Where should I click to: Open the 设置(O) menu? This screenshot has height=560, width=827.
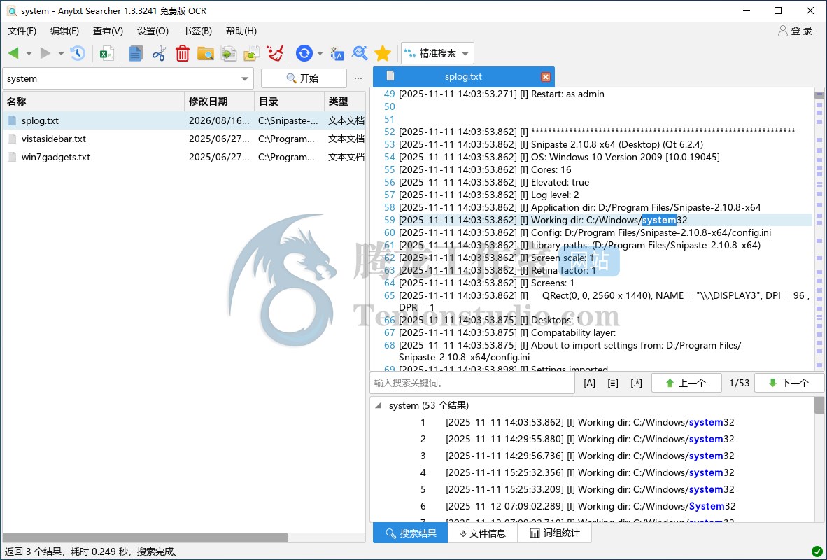point(153,31)
